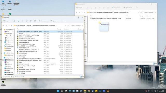The width and height of the screenshot is (166, 93).
Task: Click search field in Download window
Action: tap(77, 26)
